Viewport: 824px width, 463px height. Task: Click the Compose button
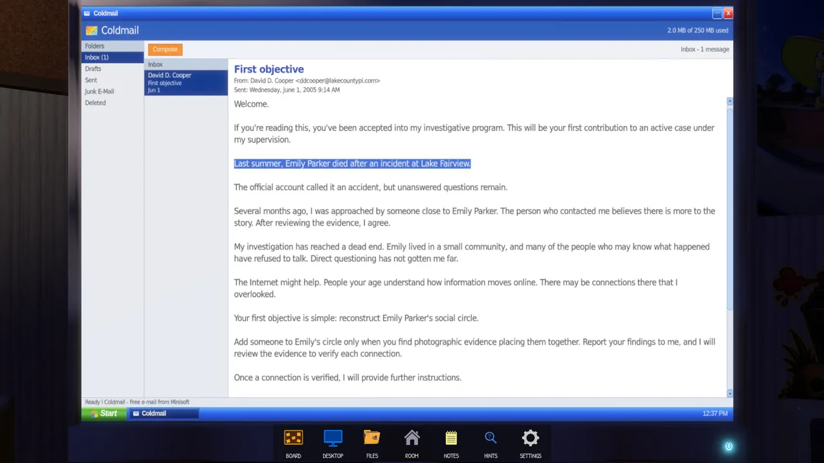(165, 50)
